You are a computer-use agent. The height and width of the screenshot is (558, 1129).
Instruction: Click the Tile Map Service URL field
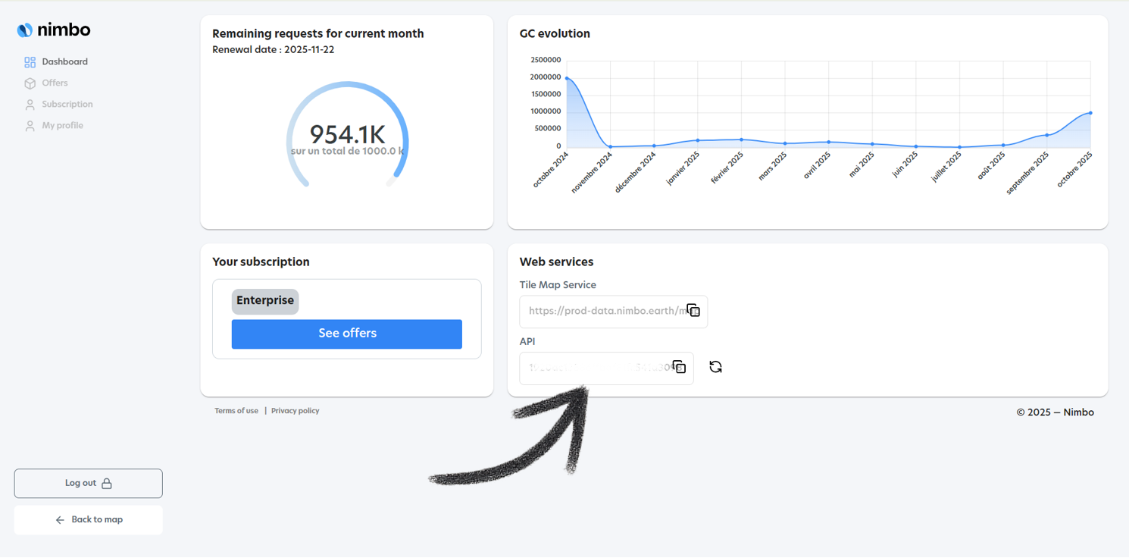pos(602,311)
